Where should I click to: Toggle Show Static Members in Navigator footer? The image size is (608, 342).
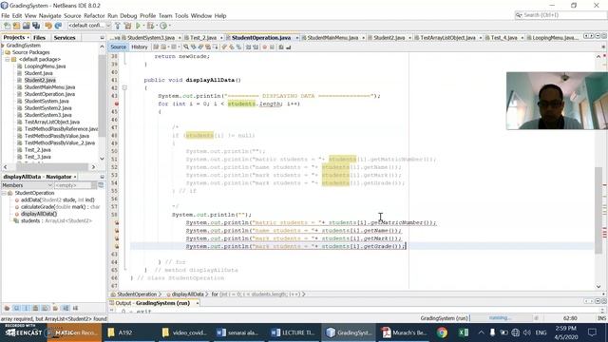point(26,308)
